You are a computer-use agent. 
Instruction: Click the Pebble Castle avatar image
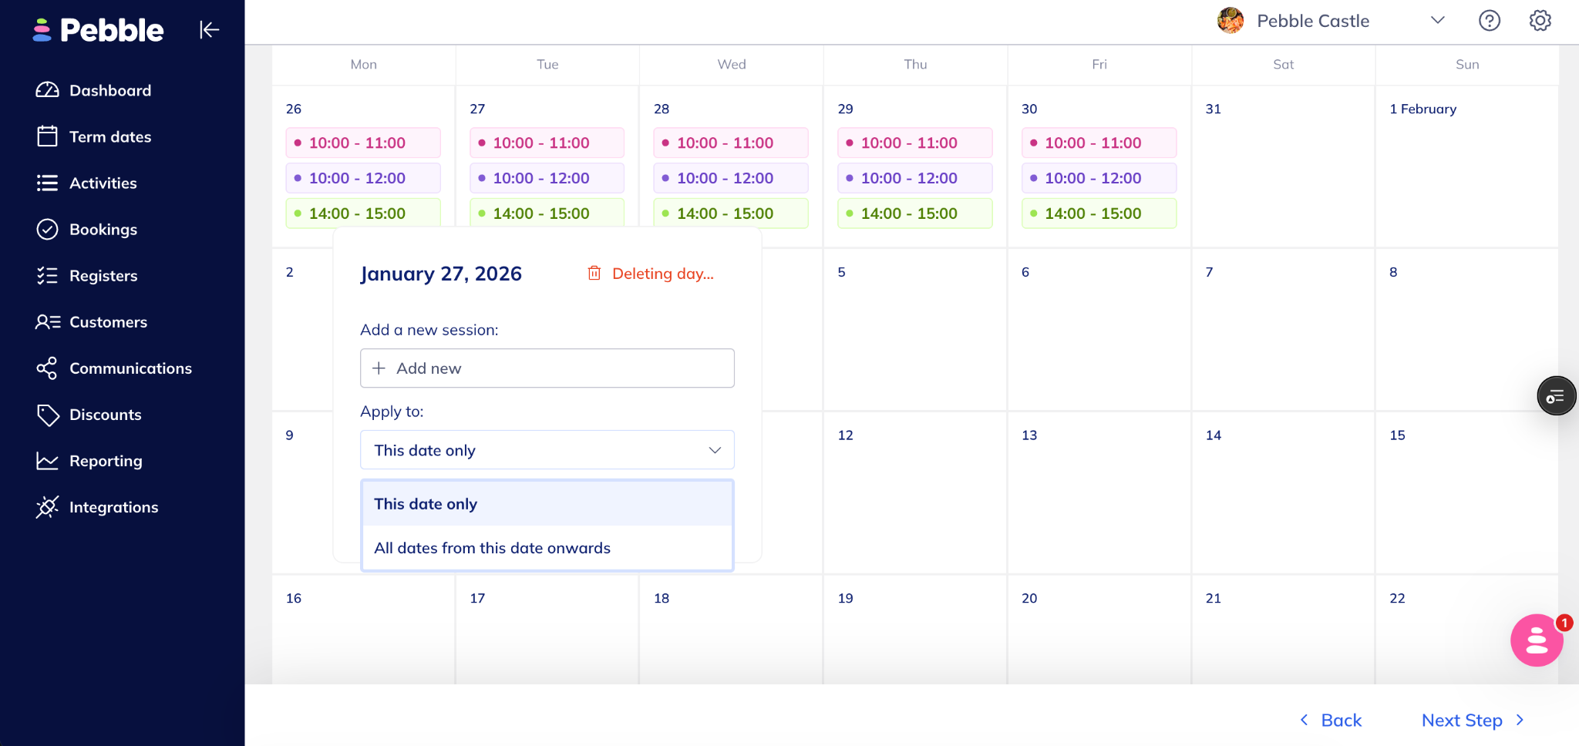[x=1230, y=21]
